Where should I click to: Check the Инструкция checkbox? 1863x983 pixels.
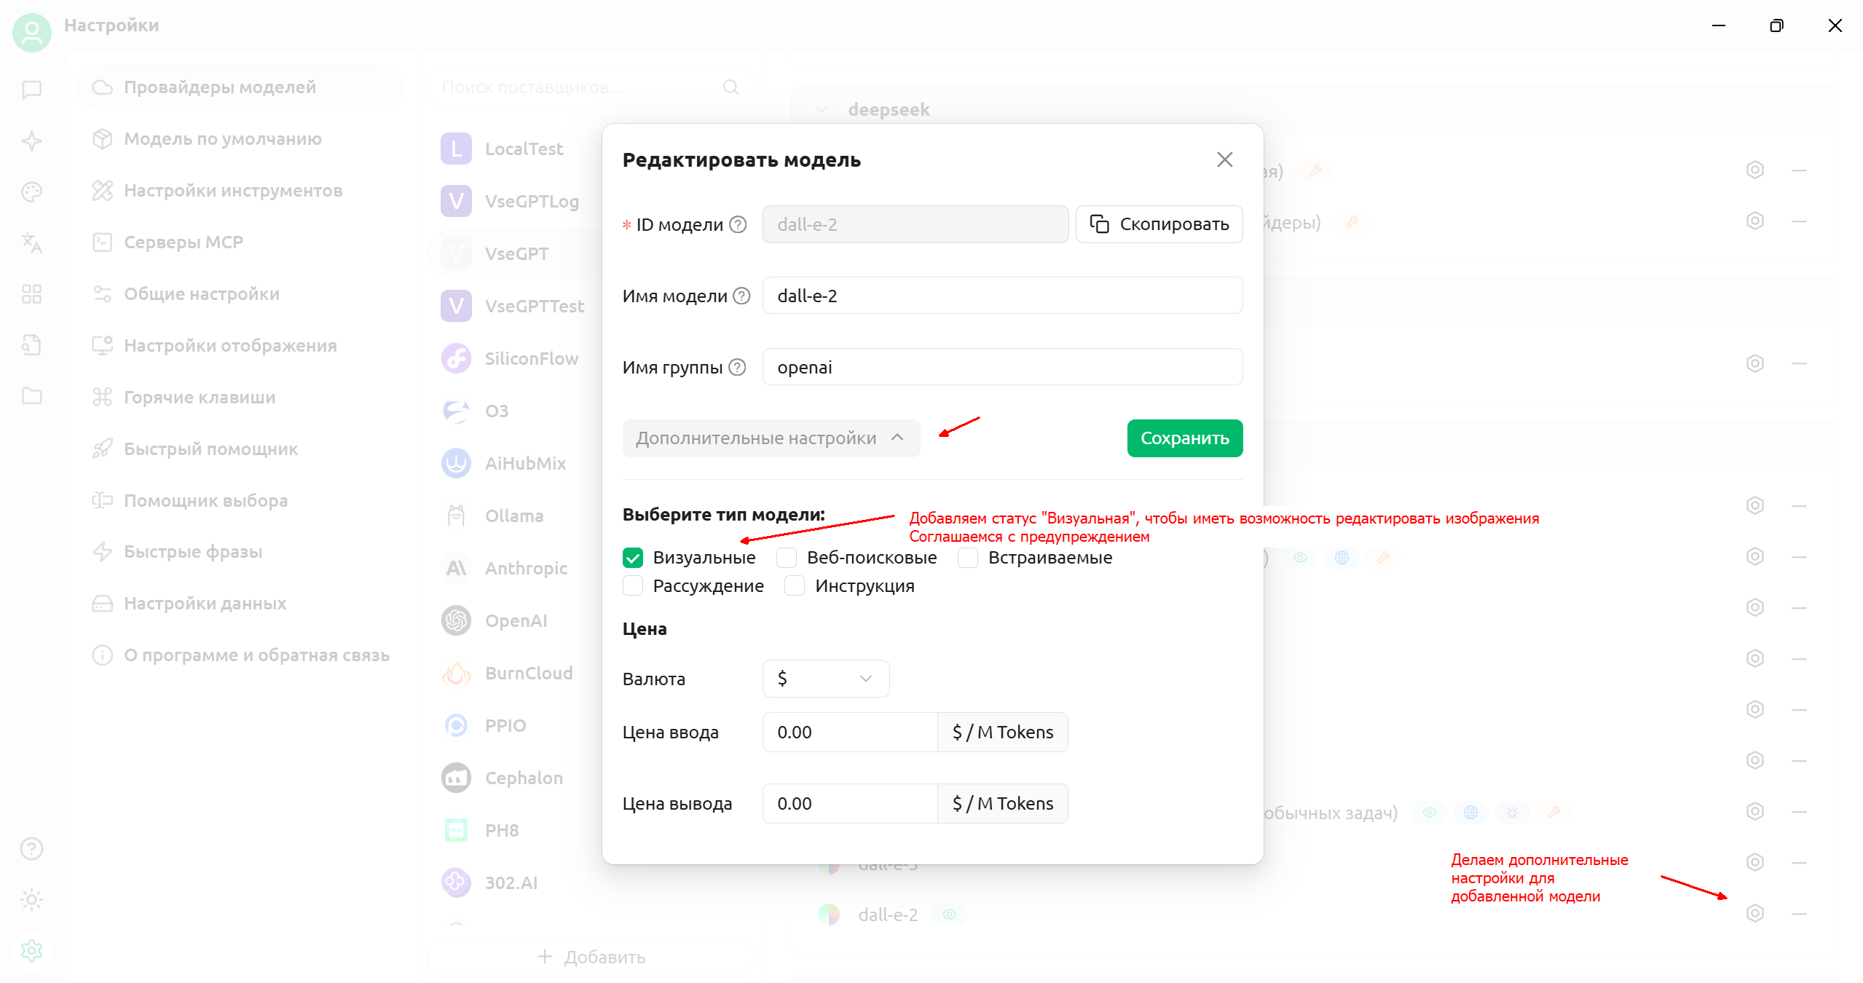coord(795,587)
